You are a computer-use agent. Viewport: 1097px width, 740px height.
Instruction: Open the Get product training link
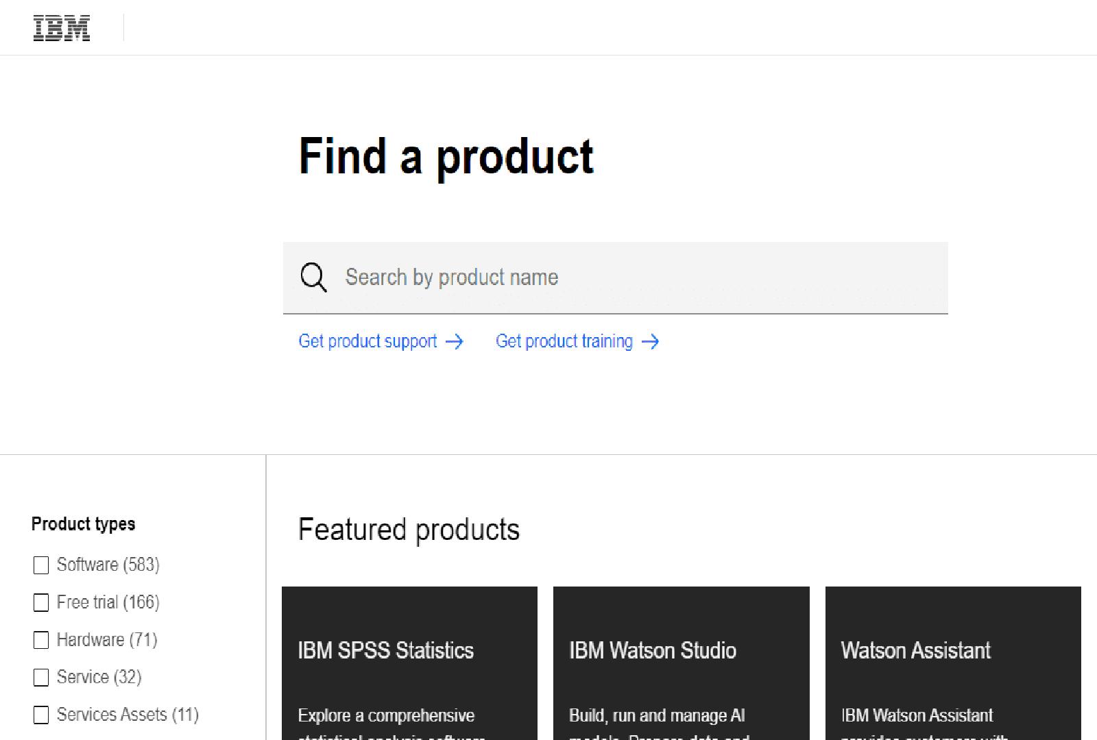coord(564,341)
